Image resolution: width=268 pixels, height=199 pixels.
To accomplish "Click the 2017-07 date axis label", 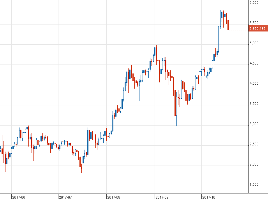I will point(65,197).
